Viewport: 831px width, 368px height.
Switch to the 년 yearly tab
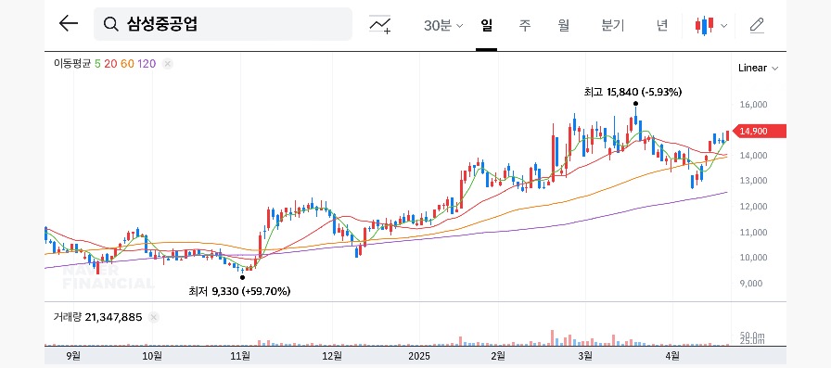(662, 25)
